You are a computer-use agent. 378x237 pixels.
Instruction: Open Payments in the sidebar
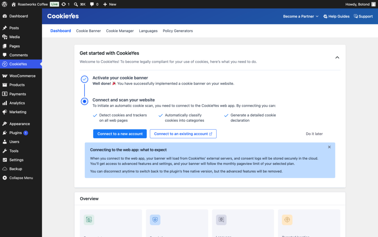[21, 94]
